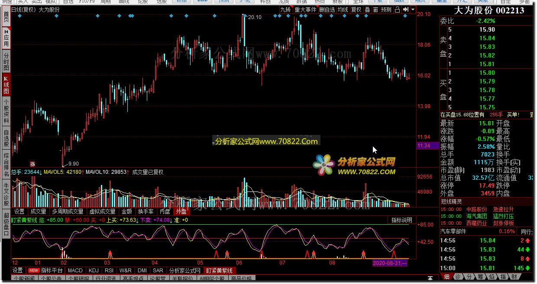Open the 首页 sidebar tab
The width and height of the screenshot is (537, 284).
point(6,17)
